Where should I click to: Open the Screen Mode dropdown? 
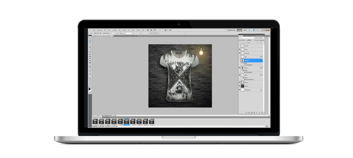(x=170, y=30)
